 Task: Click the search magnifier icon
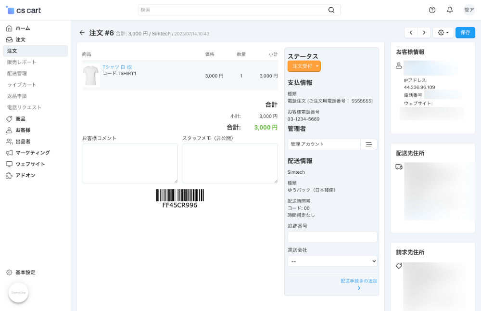(x=331, y=10)
